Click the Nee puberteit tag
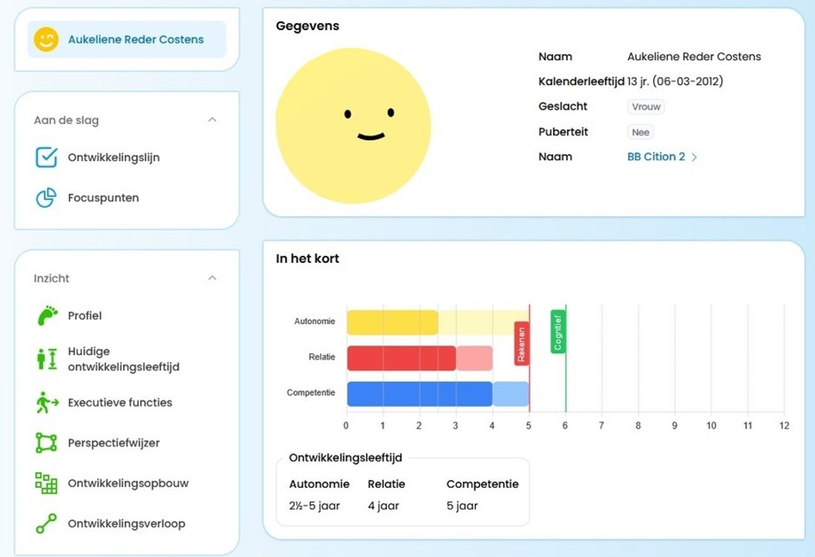Screen dimensions: 815x557 641,132
